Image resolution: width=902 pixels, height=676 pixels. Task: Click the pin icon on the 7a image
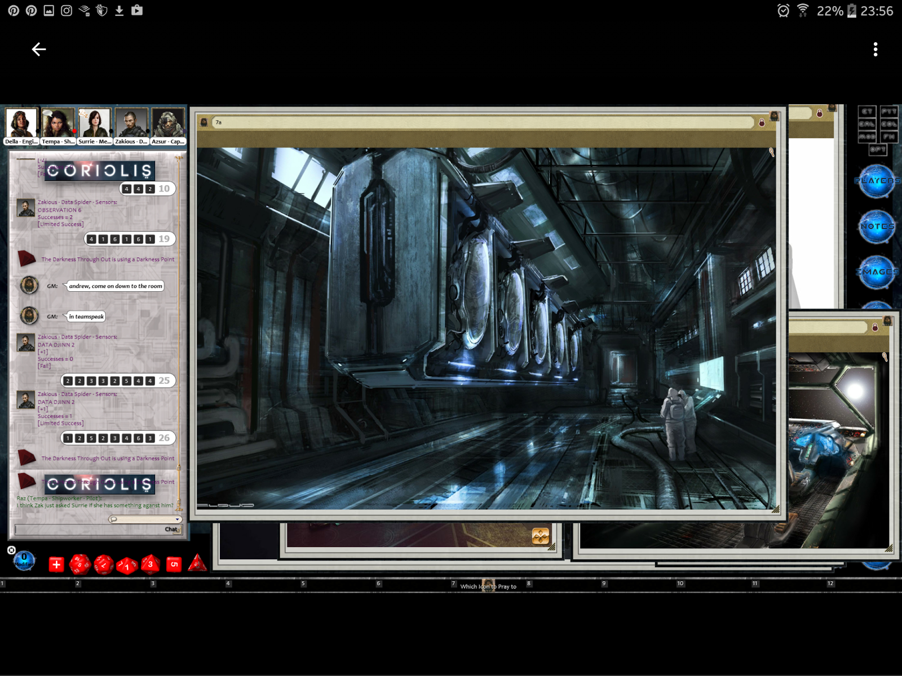point(771,152)
